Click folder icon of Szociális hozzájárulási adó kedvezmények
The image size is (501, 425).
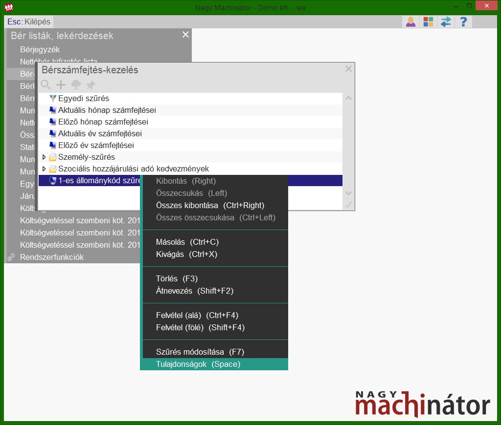pyautogui.click(x=53, y=169)
